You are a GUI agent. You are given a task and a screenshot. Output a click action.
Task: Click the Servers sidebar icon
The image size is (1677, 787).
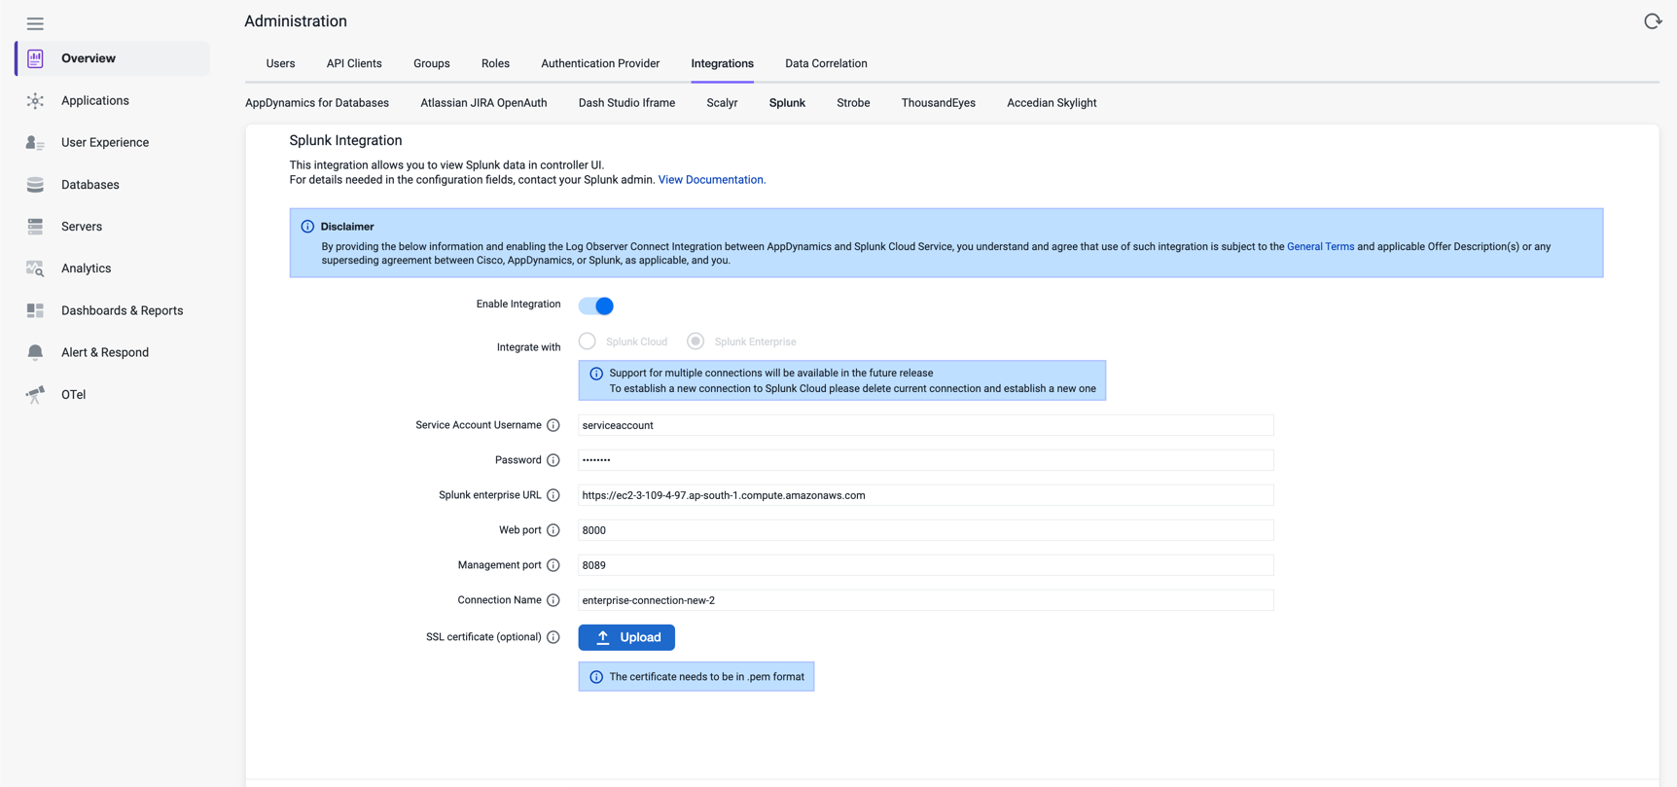pos(35,227)
